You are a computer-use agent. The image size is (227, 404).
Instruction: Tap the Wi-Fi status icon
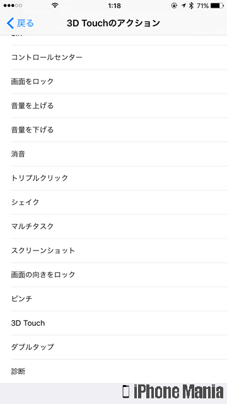point(55,5)
